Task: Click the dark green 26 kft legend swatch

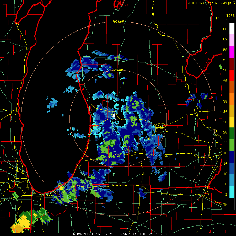Action: point(232,133)
